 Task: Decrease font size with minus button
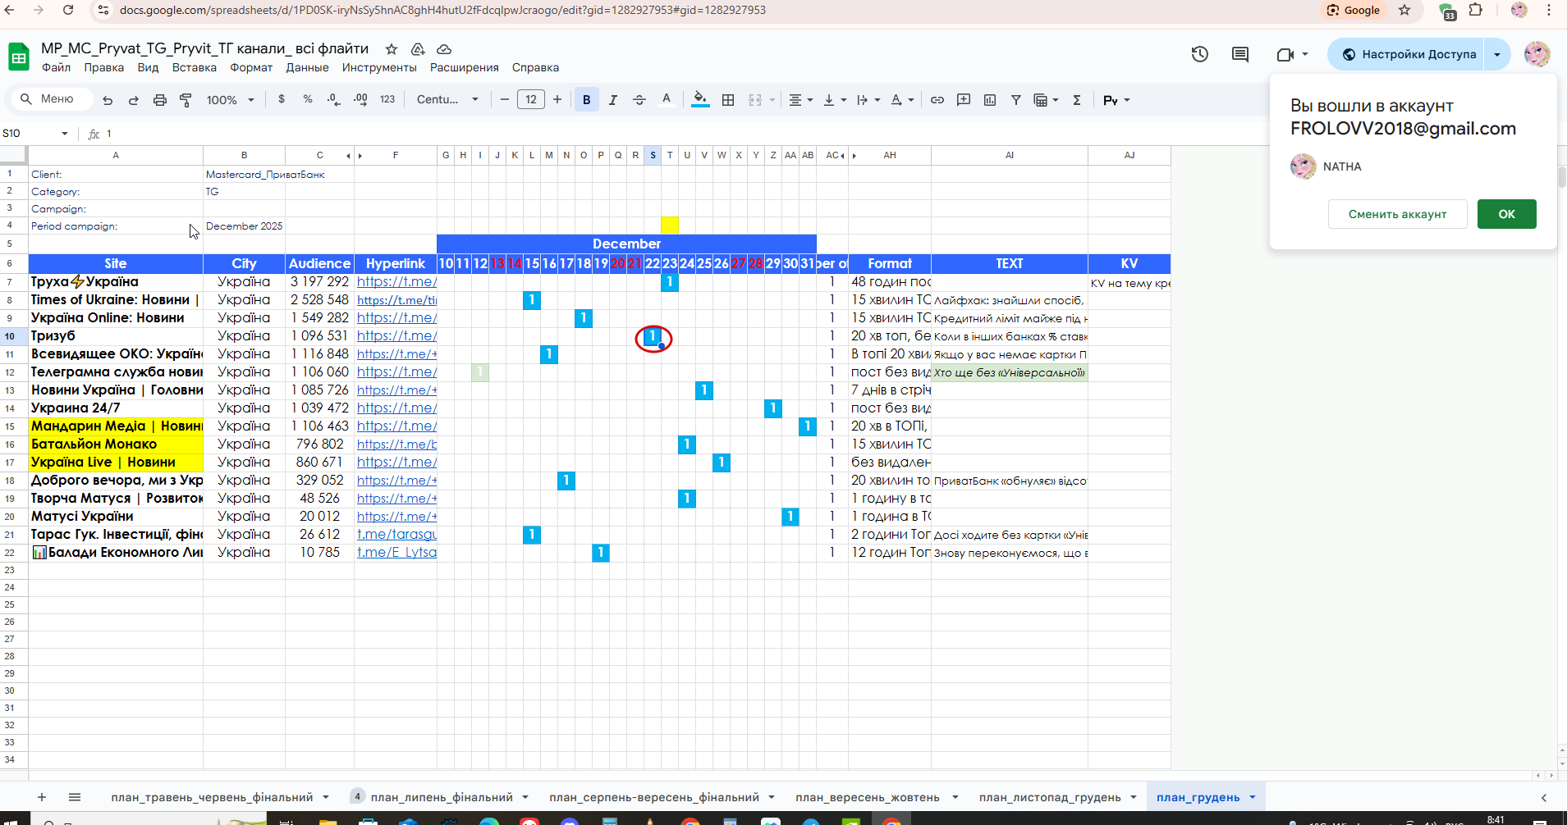[505, 99]
